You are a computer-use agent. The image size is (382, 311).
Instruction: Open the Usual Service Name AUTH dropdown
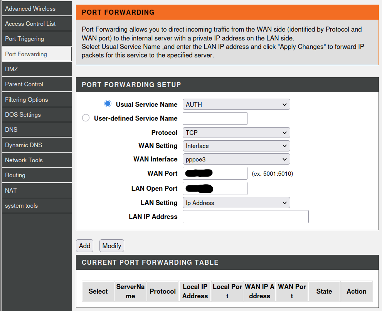coord(236,104)
